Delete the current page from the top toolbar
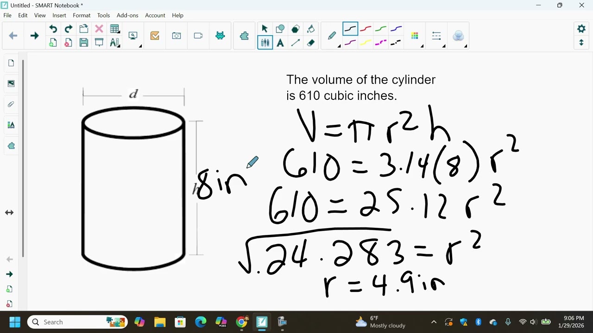This screenshot has height=333, width=593. coord(68,43)
